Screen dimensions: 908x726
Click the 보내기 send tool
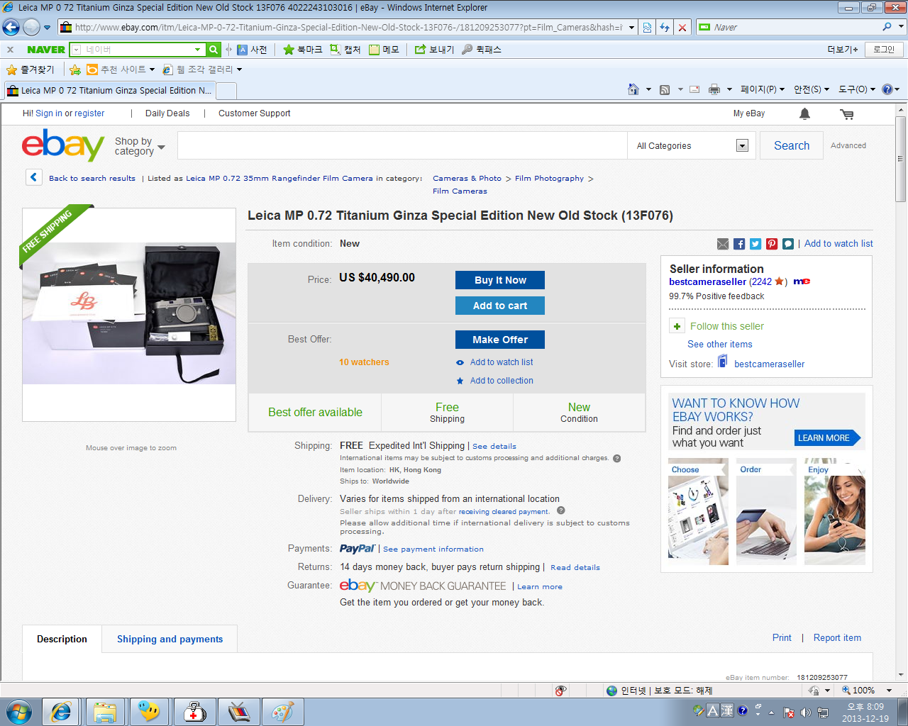point(434,50)
